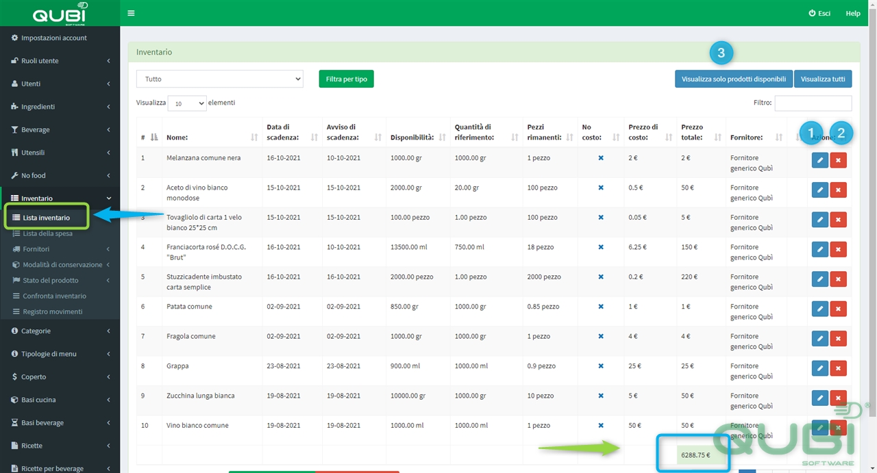Edit the Stuzzicadente imbustato row
Viewport: 877px width, 473px height.
[x=819, y=279]
